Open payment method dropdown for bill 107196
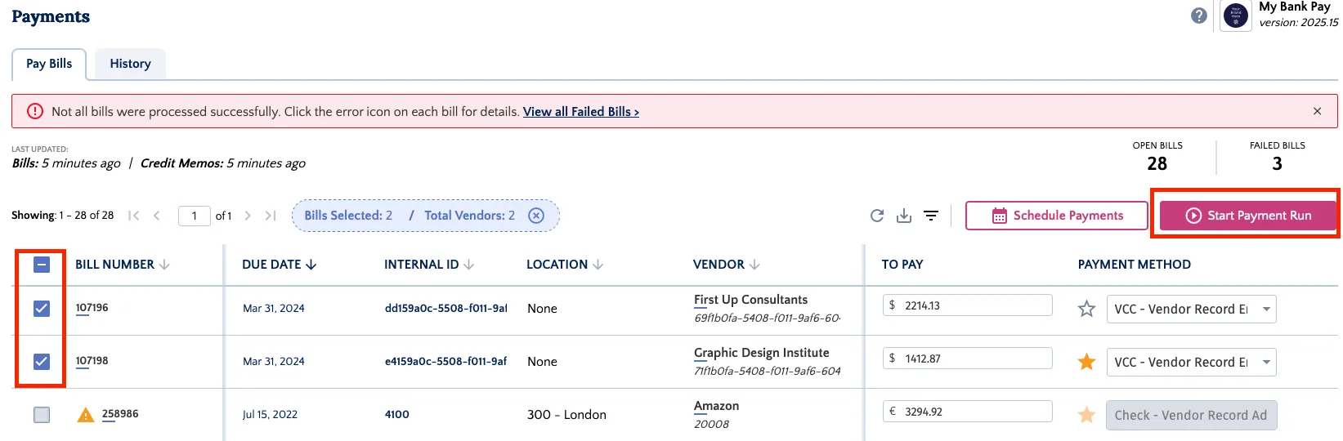The image size is (1343, 441). pos(1191,309)
